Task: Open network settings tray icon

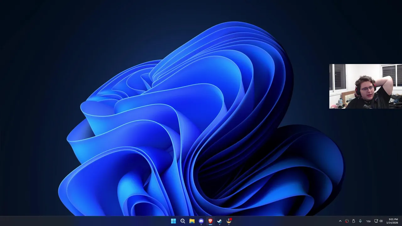Action: click(376, 221)
